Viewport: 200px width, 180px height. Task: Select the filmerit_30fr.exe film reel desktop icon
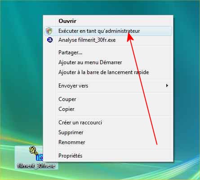pyautogui.click(x=36, y=154)
